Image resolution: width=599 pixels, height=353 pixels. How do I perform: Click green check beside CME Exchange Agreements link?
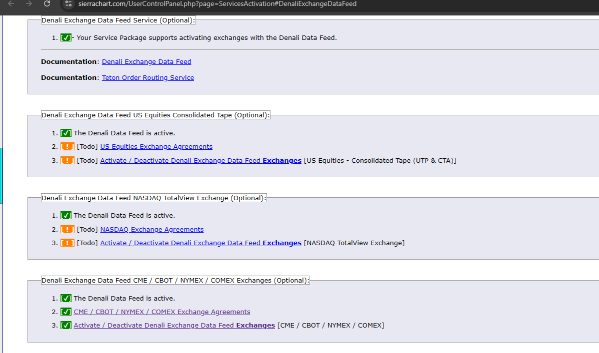(x=65, y=312)
